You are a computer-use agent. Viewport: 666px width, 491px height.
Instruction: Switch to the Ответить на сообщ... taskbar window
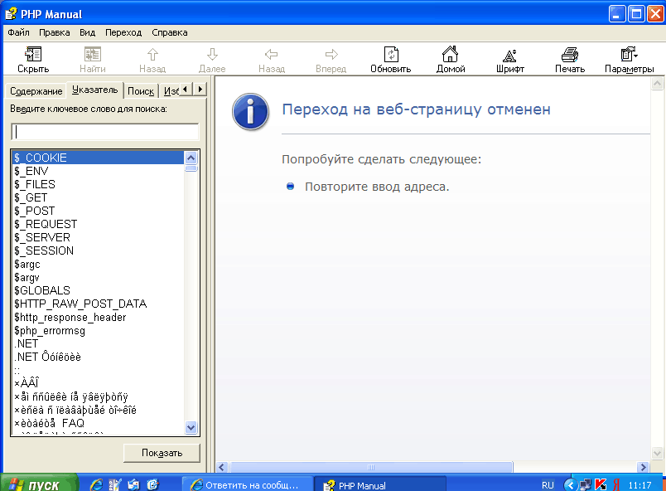tap(249, 484)
